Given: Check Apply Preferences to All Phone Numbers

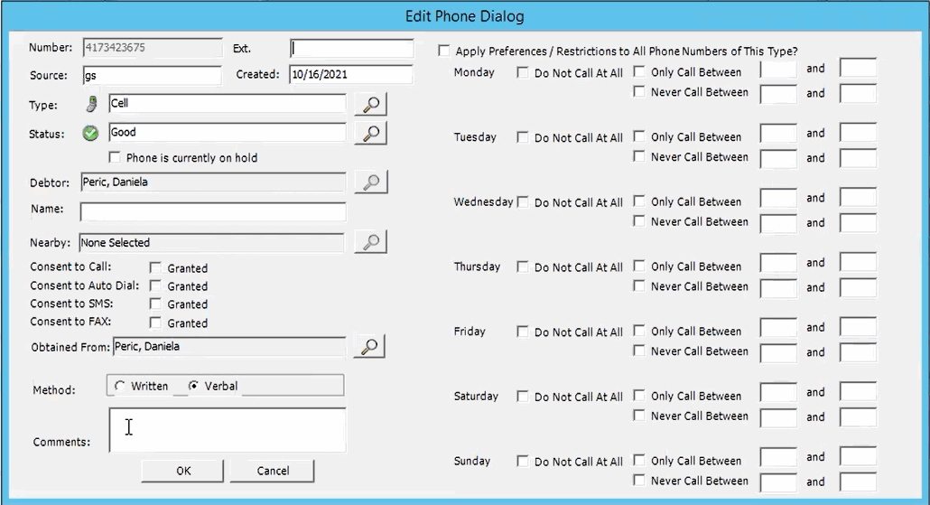Looking at the screenshot, I should coord(444,51).
